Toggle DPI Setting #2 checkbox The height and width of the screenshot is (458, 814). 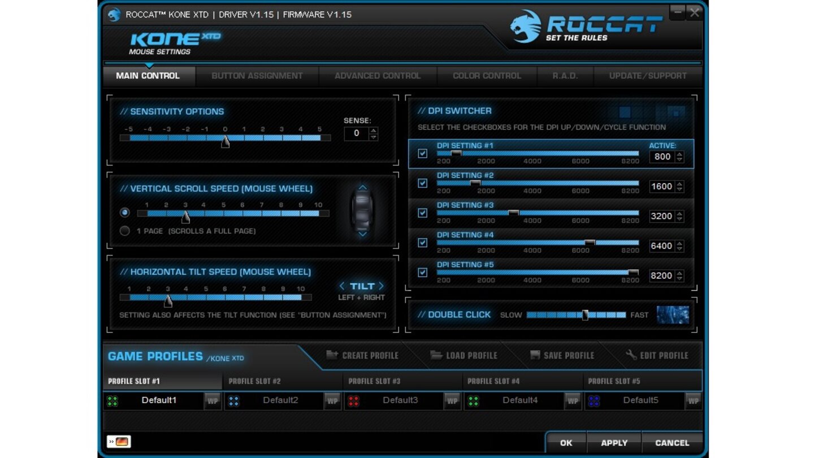(x=422, y=183)
